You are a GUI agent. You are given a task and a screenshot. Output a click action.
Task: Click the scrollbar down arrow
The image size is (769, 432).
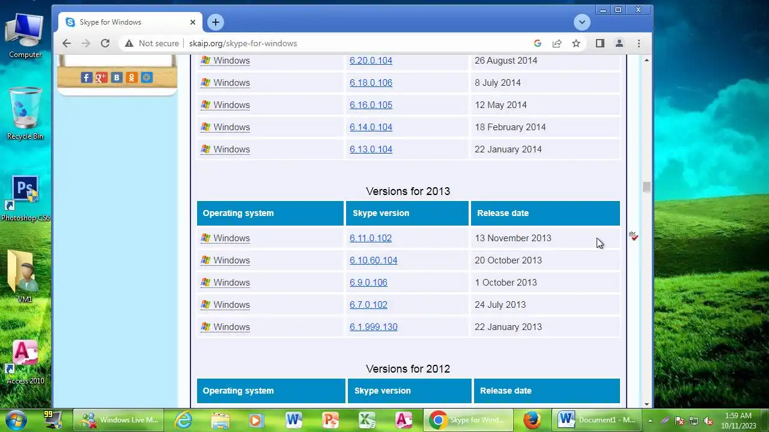tap(646, 404)
